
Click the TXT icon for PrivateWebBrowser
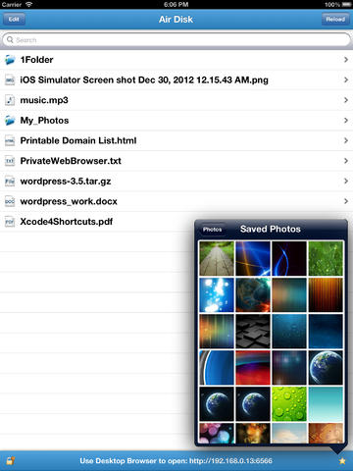tap(10, 161)
